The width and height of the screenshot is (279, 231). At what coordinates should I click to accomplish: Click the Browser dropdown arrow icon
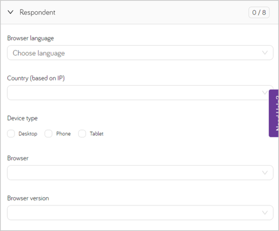pos(265,173)
